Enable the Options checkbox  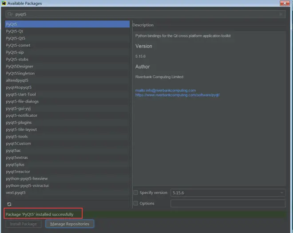pyautogui.click(x=136, y=203)
